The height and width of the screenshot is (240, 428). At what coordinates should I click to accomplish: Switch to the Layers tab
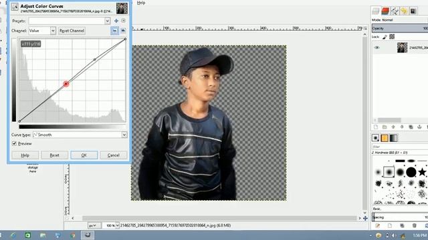pyautogui.click(x=376, y=11)
